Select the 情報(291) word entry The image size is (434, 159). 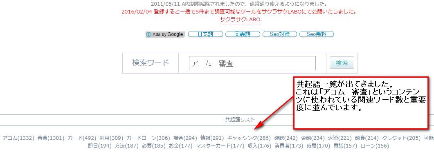tap(212, 138)
